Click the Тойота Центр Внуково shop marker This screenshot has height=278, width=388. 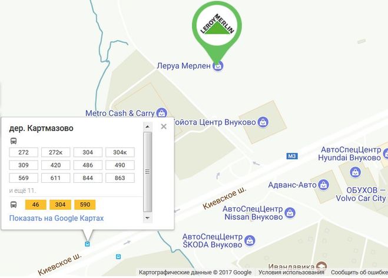click(x=263, y=122)
